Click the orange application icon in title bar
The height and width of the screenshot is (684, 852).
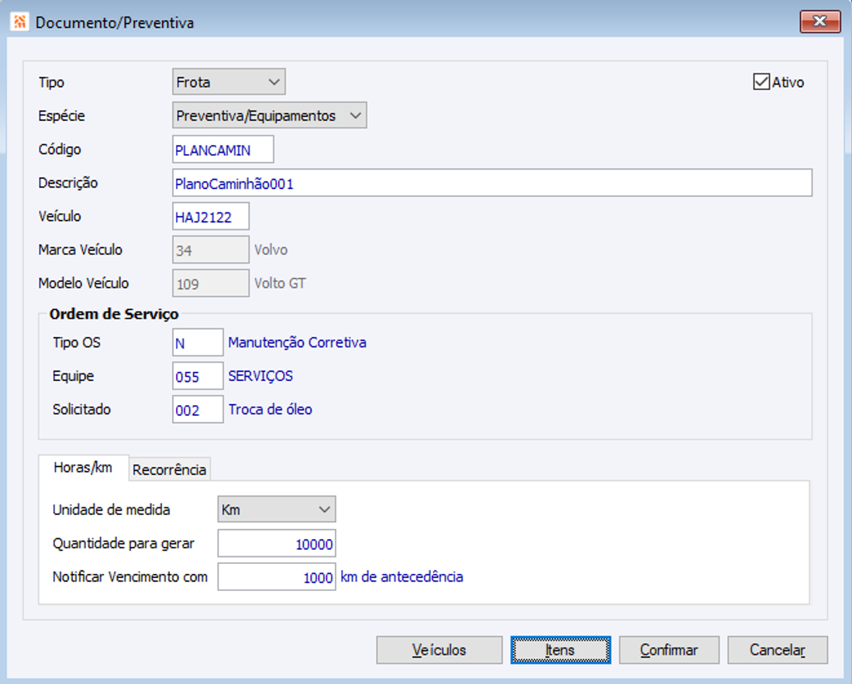(19, 22)
